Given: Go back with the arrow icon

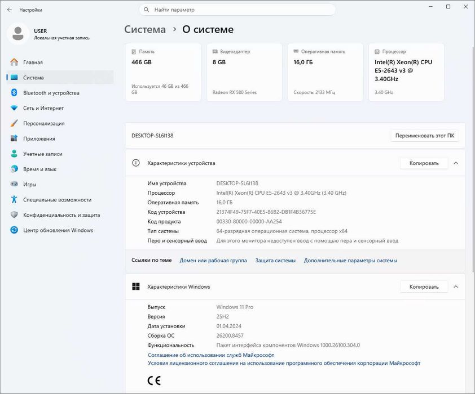Looking at the screenshot, I should click(x=10, y=10).
